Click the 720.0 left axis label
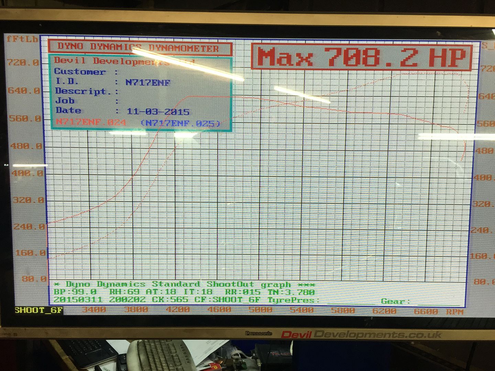Viewport: 495px width, 371px height. point(23,63)
